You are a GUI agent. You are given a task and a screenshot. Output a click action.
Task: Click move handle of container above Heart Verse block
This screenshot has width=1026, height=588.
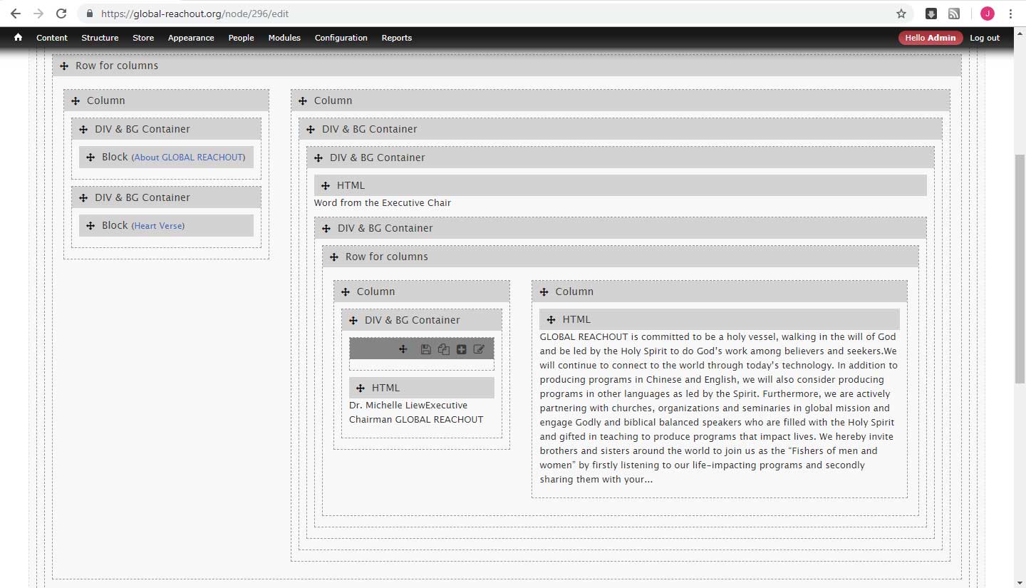[x=83, y=198]
